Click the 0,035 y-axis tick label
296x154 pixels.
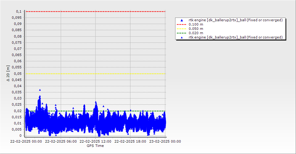17,92
